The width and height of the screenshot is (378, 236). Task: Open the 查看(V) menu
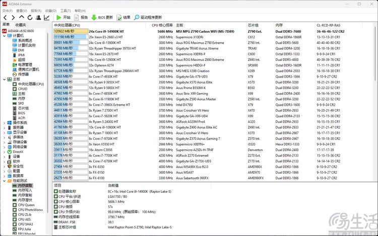22,11
